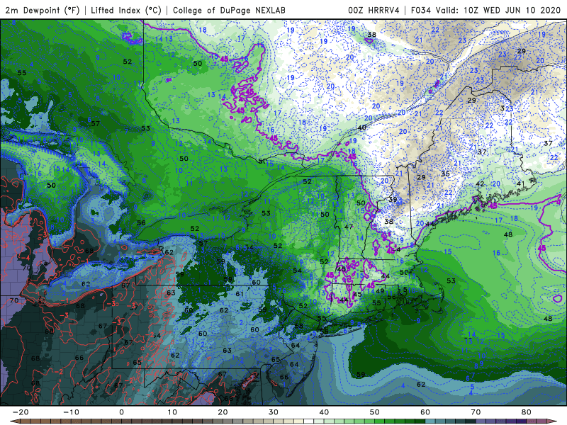Click the 0 tick label on the color scale
The width and height of the screenshot is (567, 425).
(x=121, y=412)
